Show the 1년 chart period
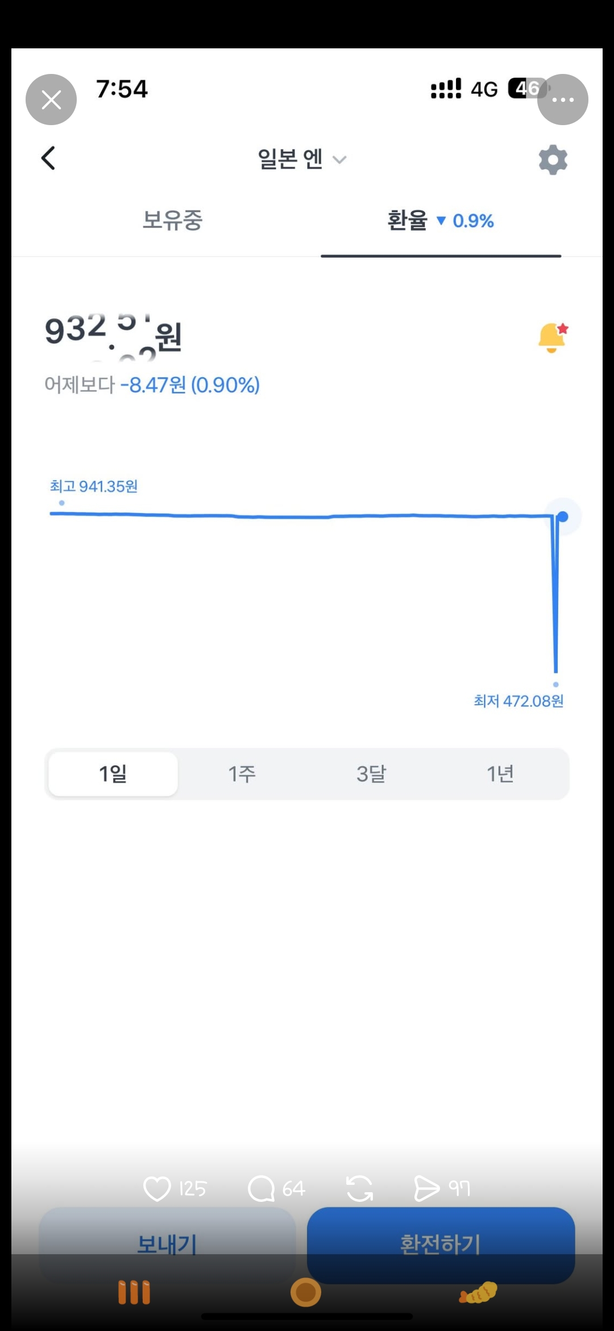This screenshot has width=614, height=1331. point(500,774)
